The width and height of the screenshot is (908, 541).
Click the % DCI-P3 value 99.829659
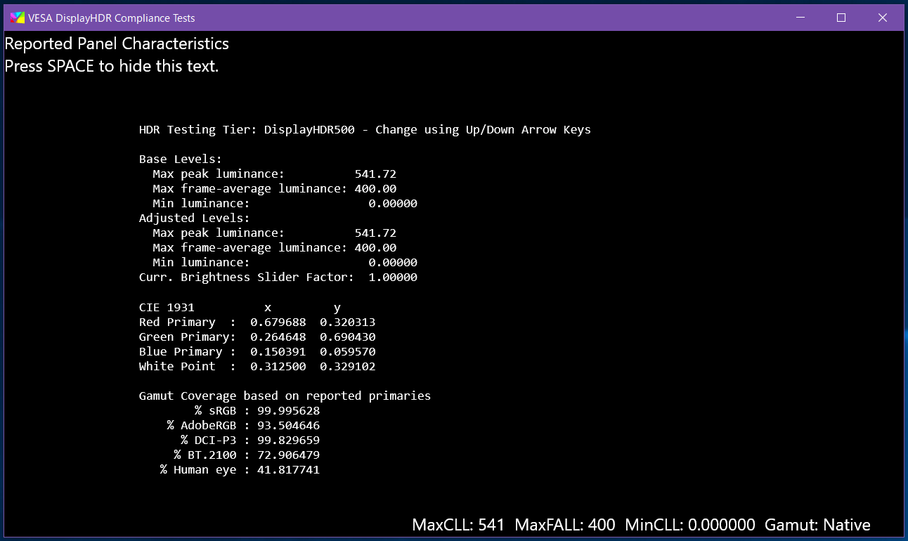(288, 440)
